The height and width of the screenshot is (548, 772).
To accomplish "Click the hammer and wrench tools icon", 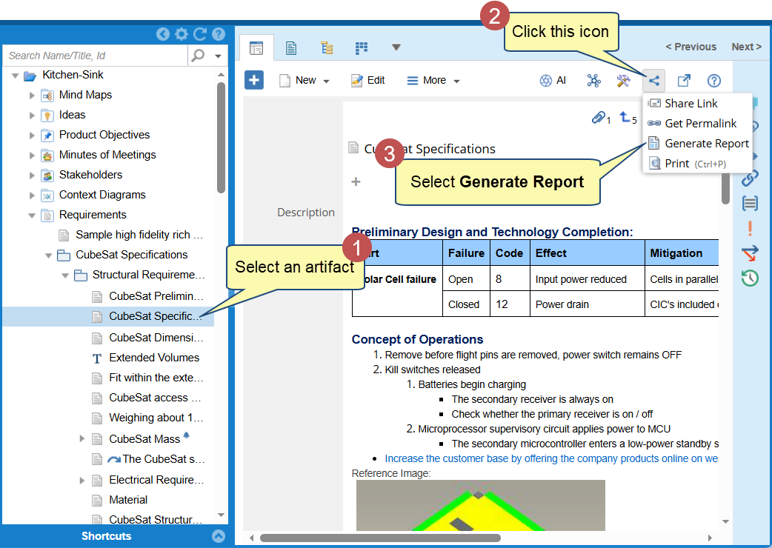I will tap(624, 81).
